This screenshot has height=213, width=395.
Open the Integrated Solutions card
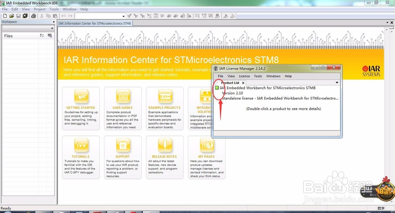pos(200,108)
